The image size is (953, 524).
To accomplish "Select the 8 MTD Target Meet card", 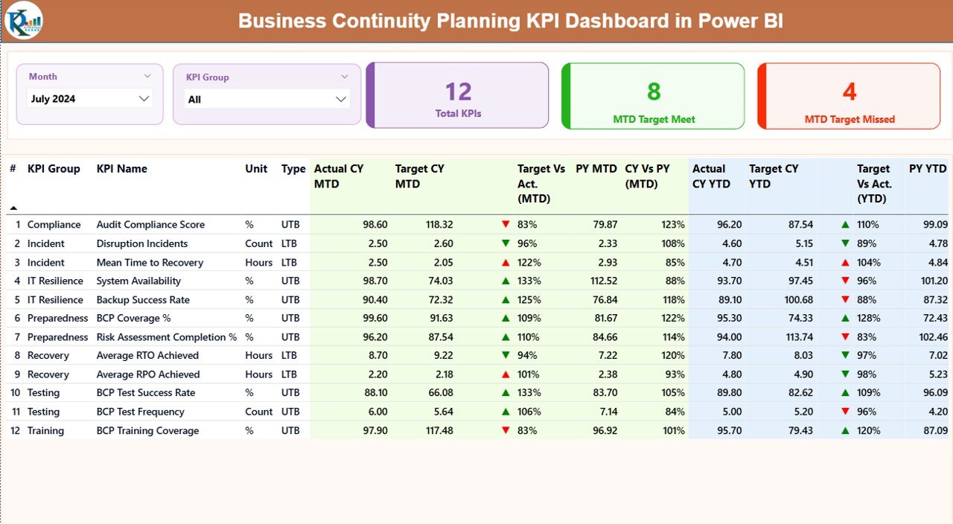I will tap(653, 95).
